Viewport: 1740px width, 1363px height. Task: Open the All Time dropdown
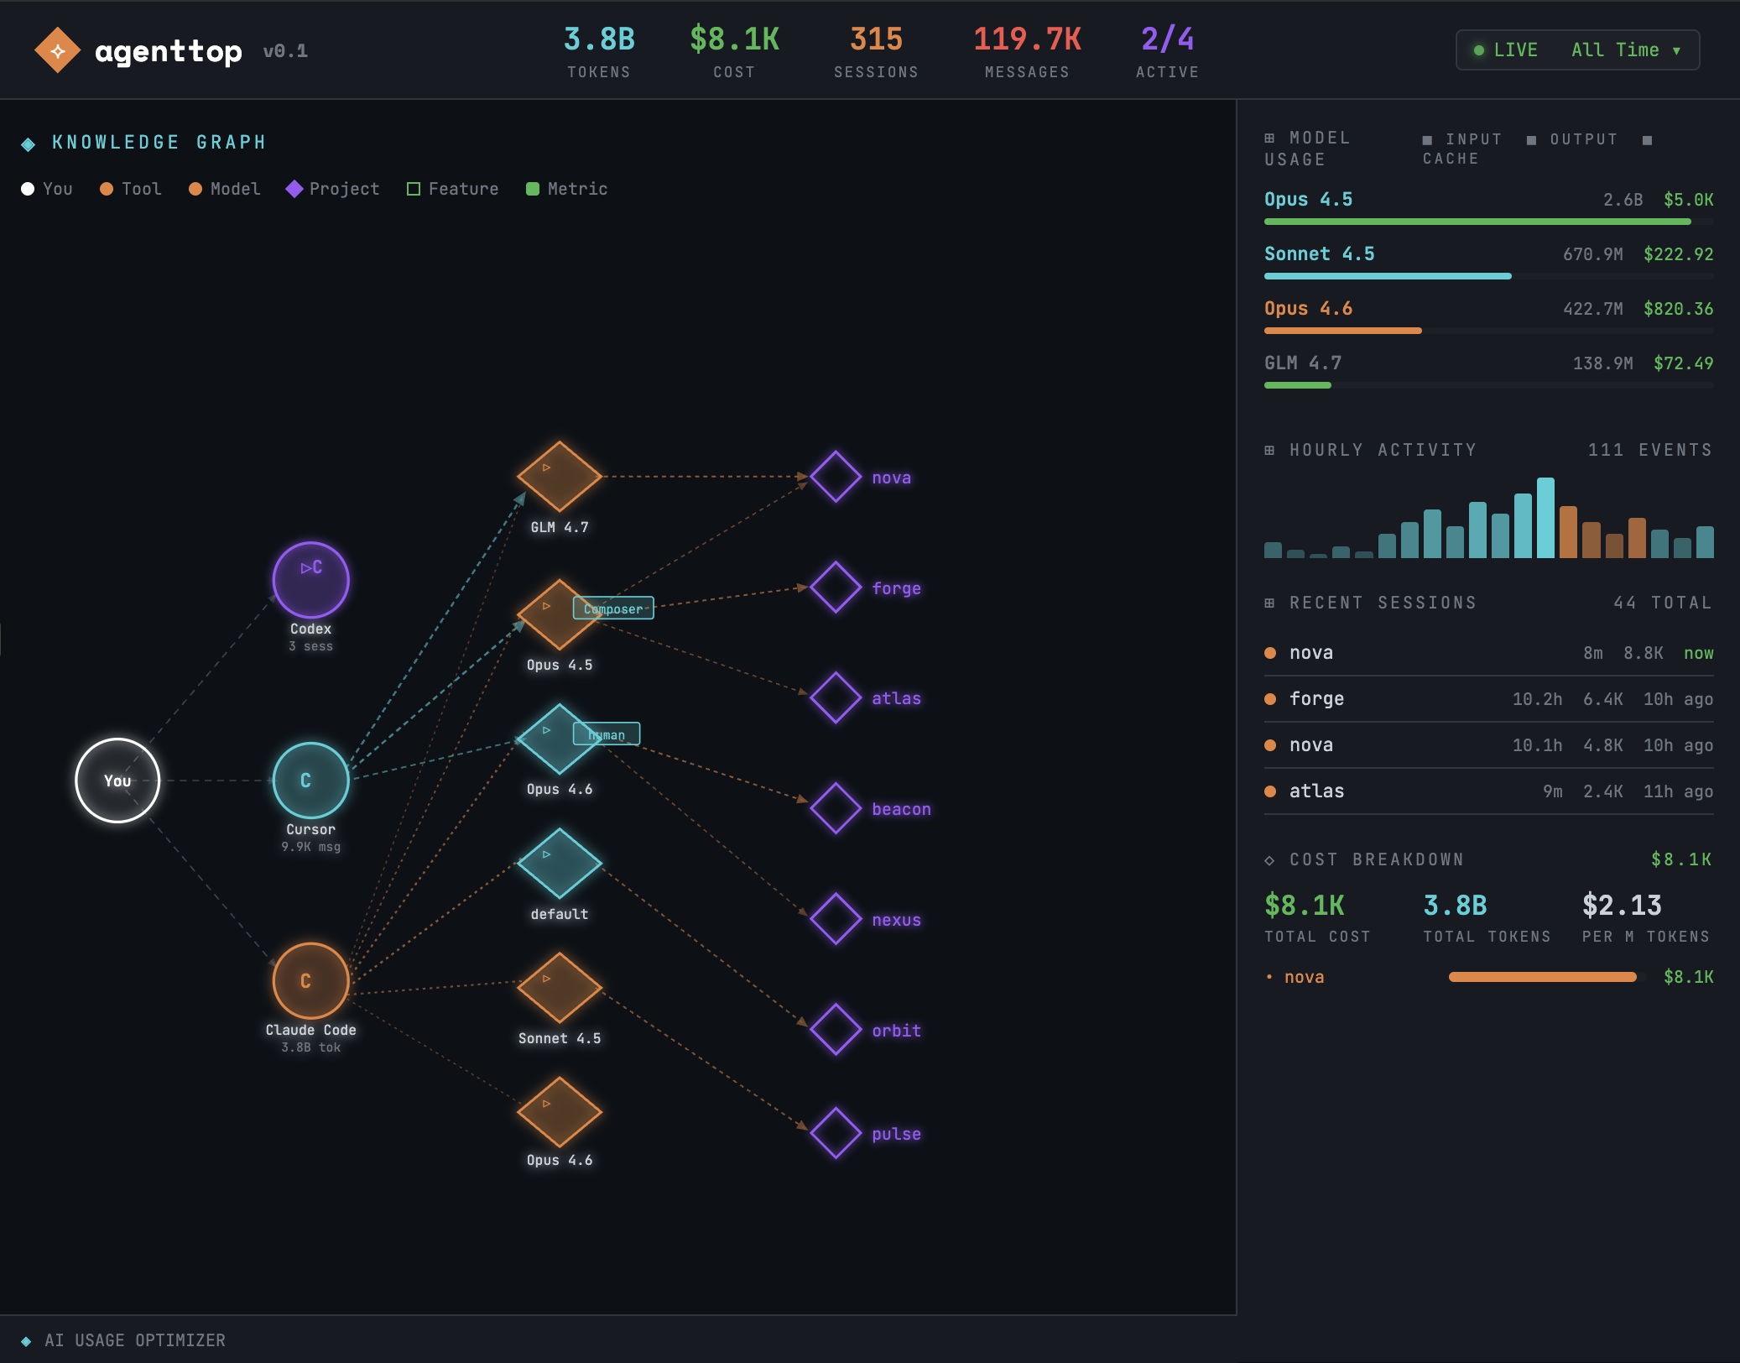pos(1623,50)
